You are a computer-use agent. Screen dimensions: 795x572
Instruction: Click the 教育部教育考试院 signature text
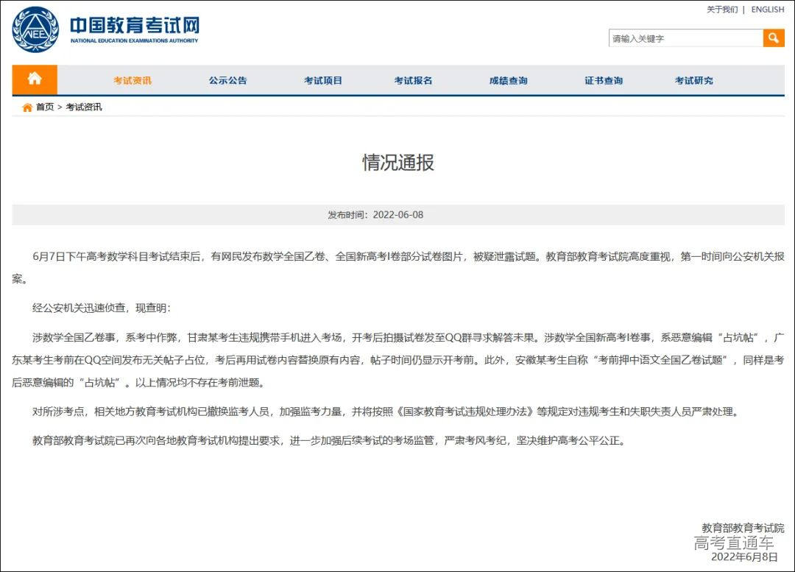[743, 528]
